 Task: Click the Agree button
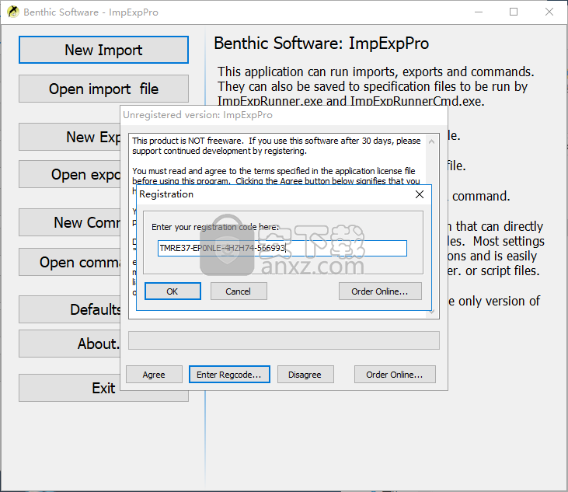[x=154, y=375]
